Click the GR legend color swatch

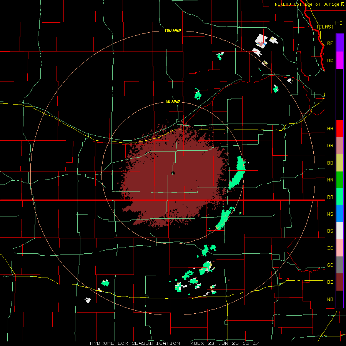[x=339, y=145]
